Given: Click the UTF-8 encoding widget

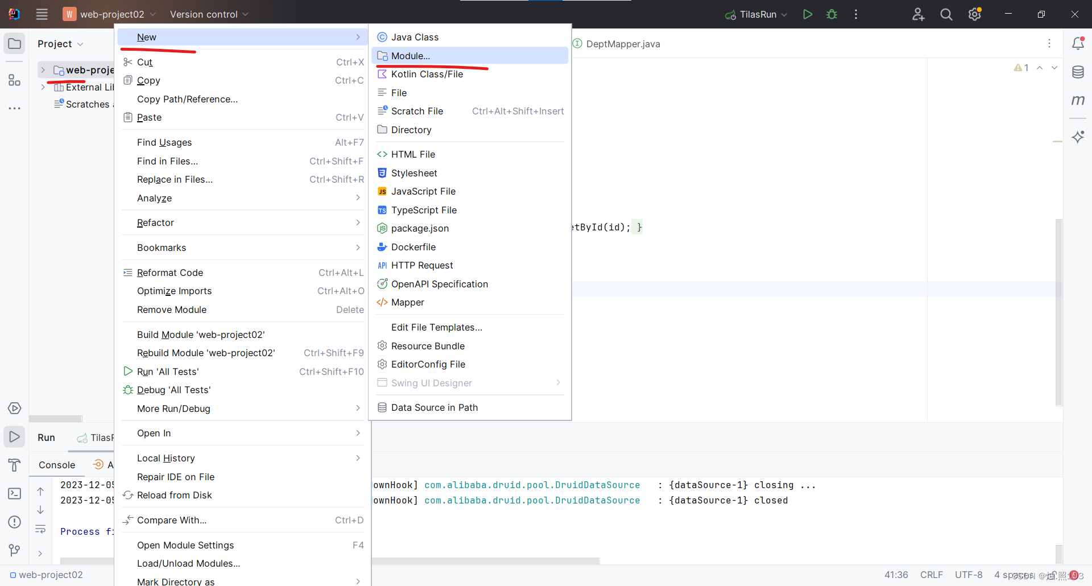Looking at the screenshot, I should [969, 575].
